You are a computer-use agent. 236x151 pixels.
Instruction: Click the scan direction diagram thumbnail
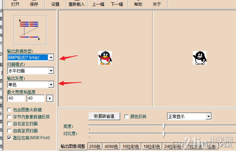[30, 30]
